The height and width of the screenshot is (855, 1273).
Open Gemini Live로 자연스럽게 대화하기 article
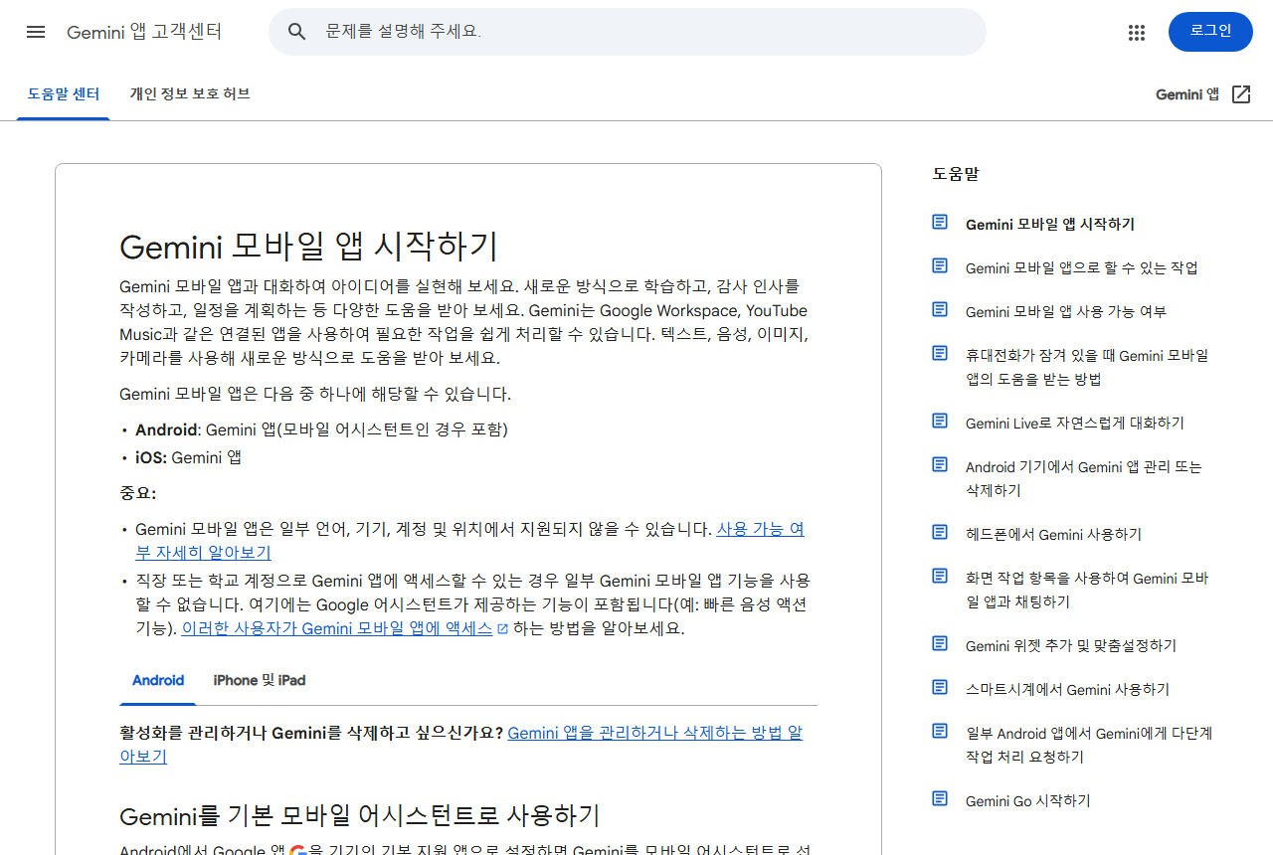[1074, 424]
